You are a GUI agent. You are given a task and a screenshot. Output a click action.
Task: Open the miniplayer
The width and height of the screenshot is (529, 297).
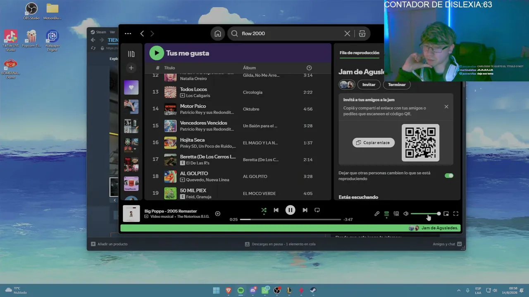[446, 214]
